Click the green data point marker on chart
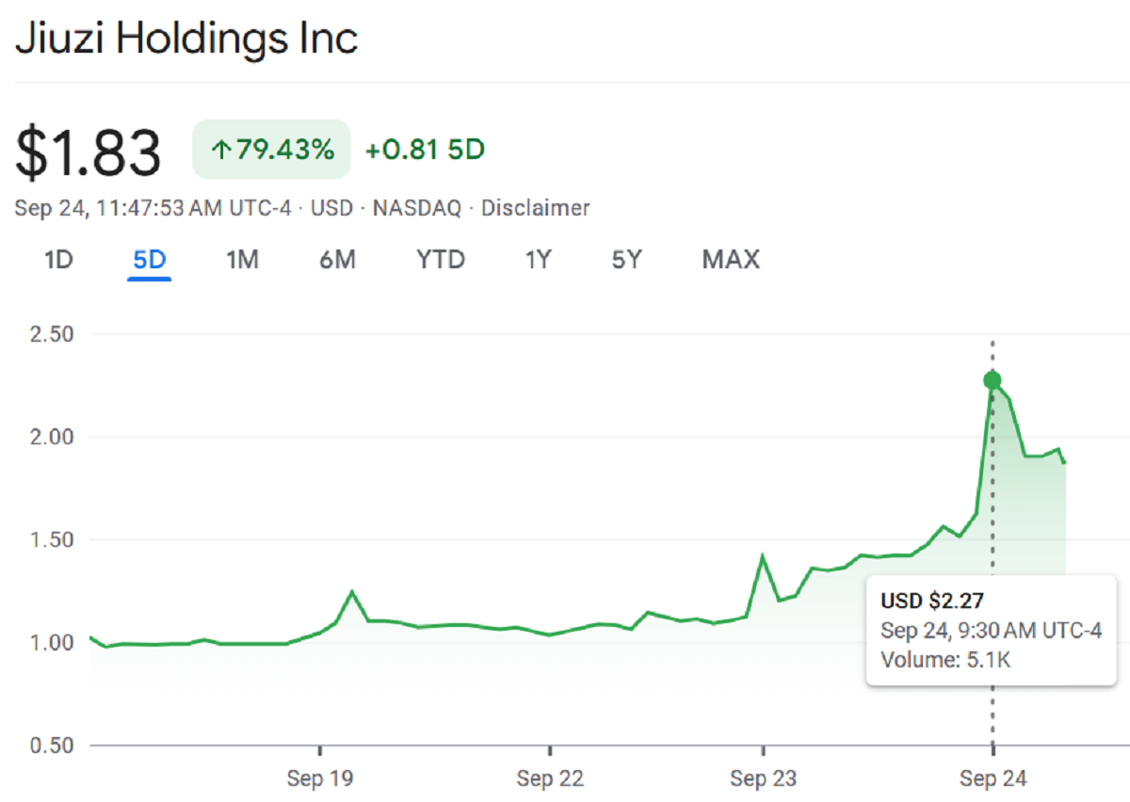This screenshot has width=1130, height=802. (992, 380)
